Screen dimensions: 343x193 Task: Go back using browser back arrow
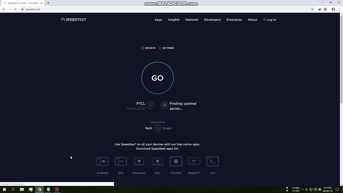click(4, 9)
